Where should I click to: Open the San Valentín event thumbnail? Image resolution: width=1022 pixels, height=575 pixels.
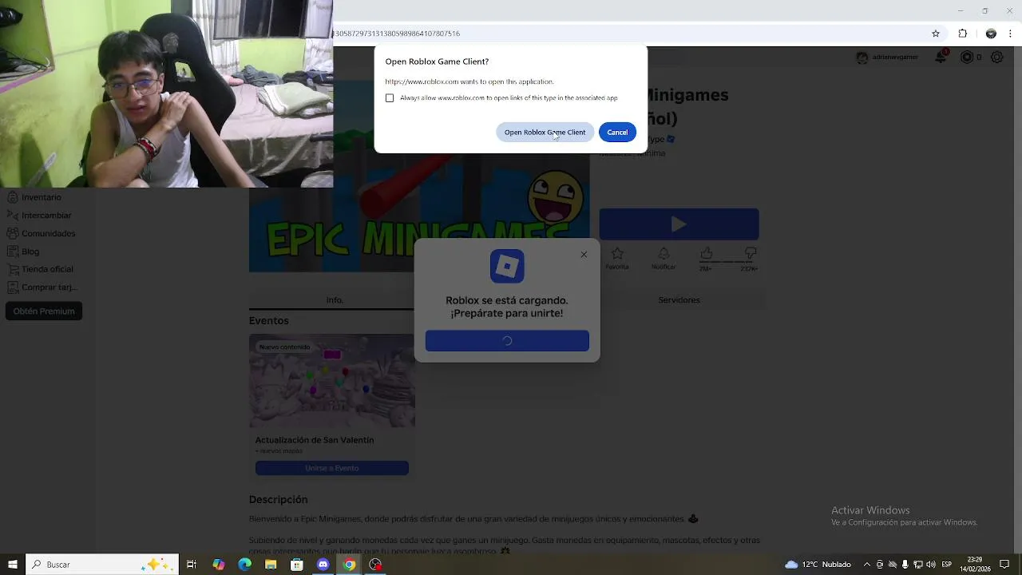pyautogui.click(x=332, y=380)
